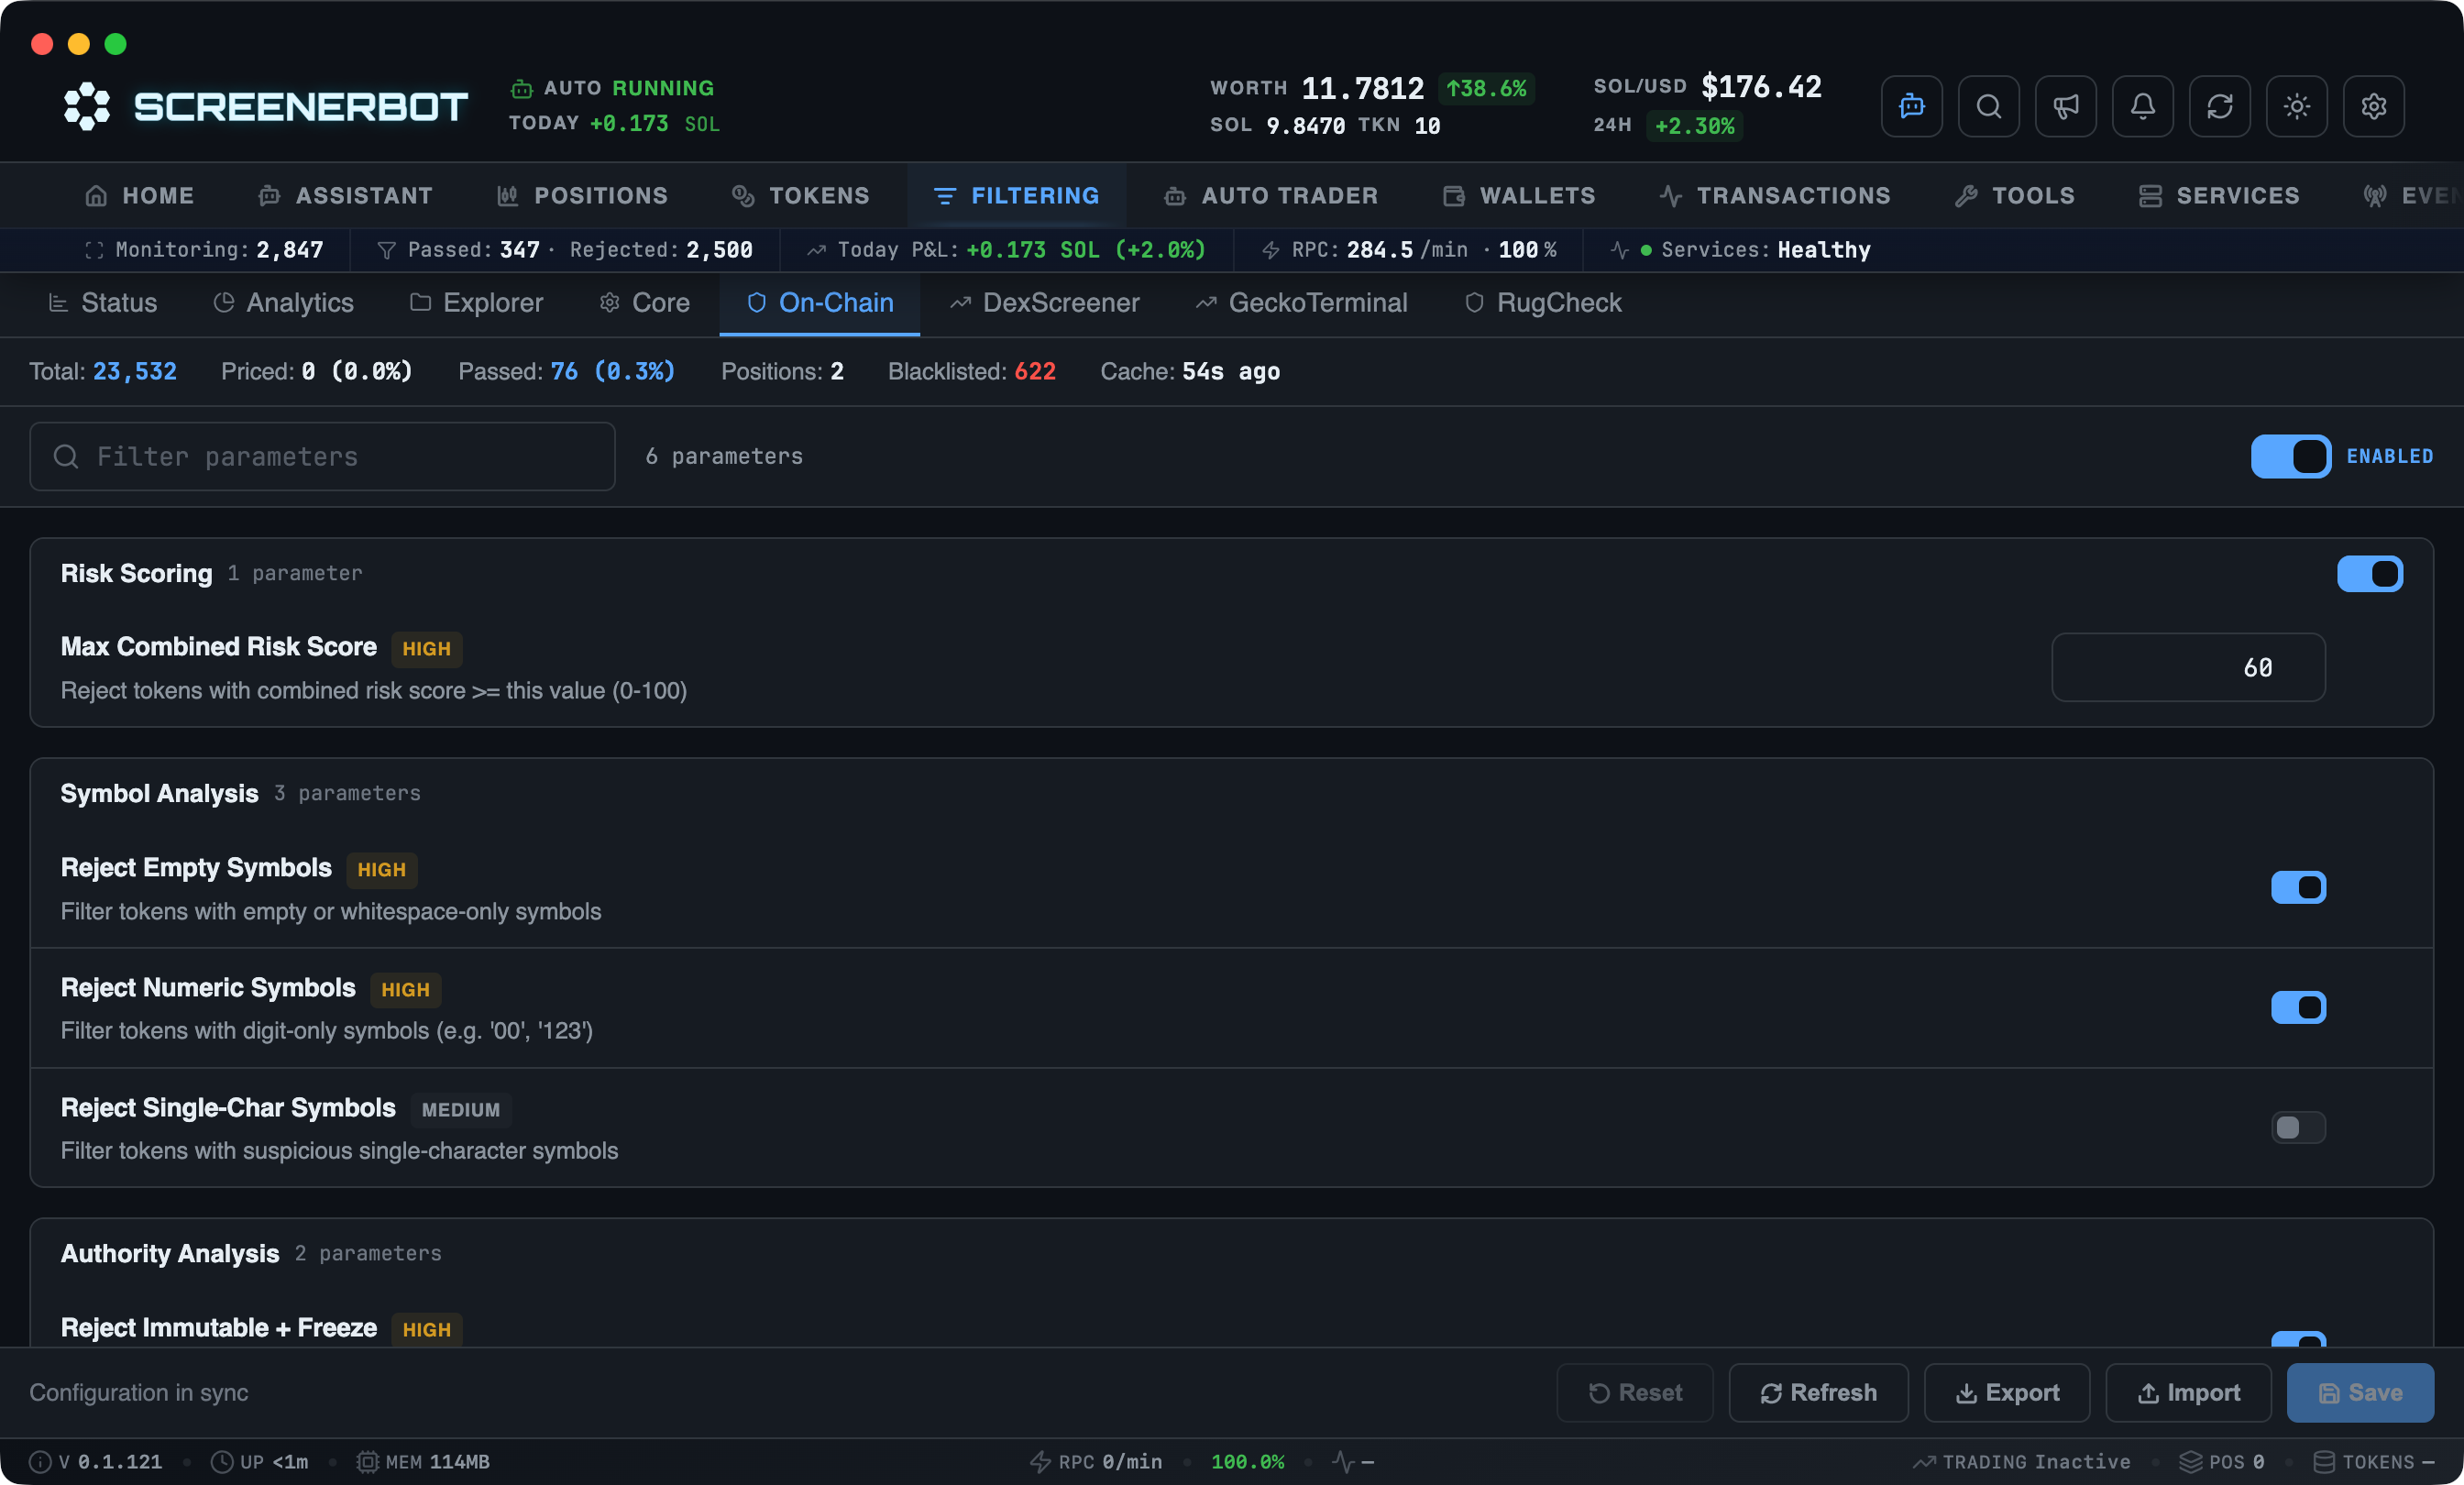This screenshot has width=2464, height=1485.
Task: Click the Configuration in sync message
Action: pyautogui.click(x=138, y=1393)
